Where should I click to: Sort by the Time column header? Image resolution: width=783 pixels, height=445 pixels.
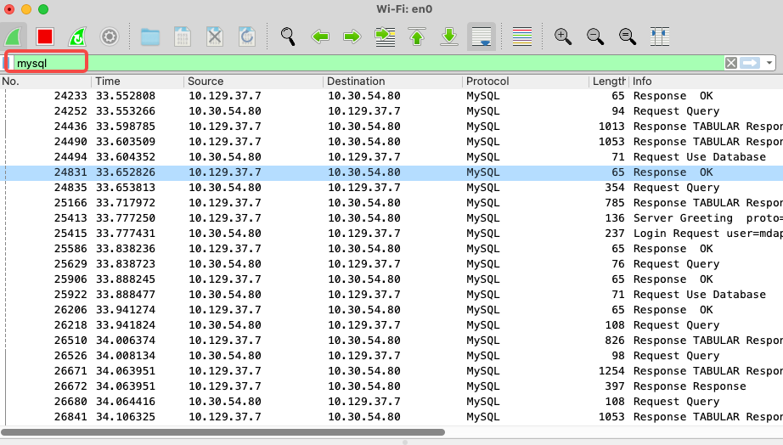click(138, 81)
